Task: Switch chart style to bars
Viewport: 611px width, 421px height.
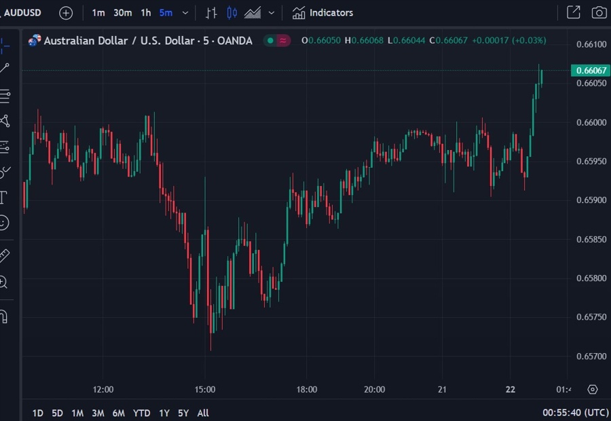Action: coord(211,12)
